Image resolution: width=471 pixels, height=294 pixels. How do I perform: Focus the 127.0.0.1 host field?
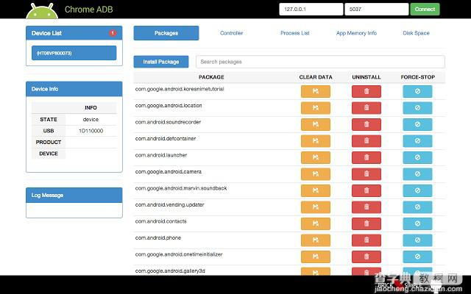pyautogui.click(x=311, y=10)
